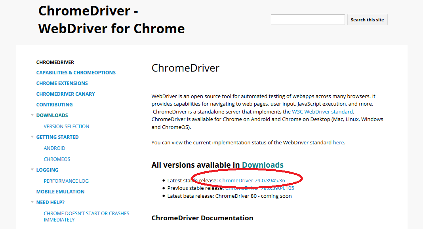423x229 pixels.
Task: Open the Android subpage
Action: (x=55, y=148)
